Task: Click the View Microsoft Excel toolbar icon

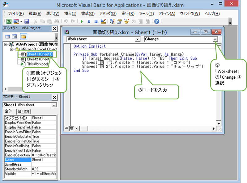Action: pyautogui.click(x=9, y=21)
